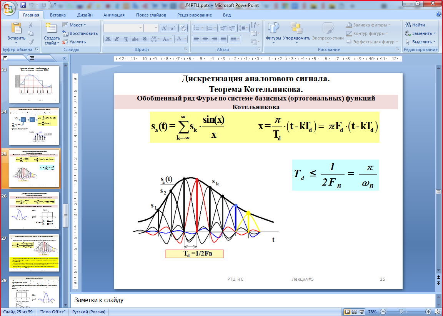Expand the Layout (Макет) dropdown
This screenshot has width=443, height=316.
75,25
